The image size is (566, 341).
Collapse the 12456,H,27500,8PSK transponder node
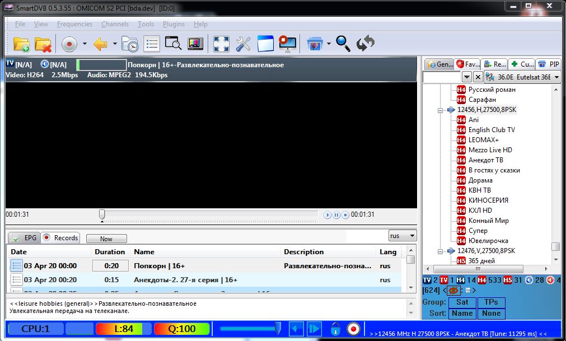(x=440, y=110)
